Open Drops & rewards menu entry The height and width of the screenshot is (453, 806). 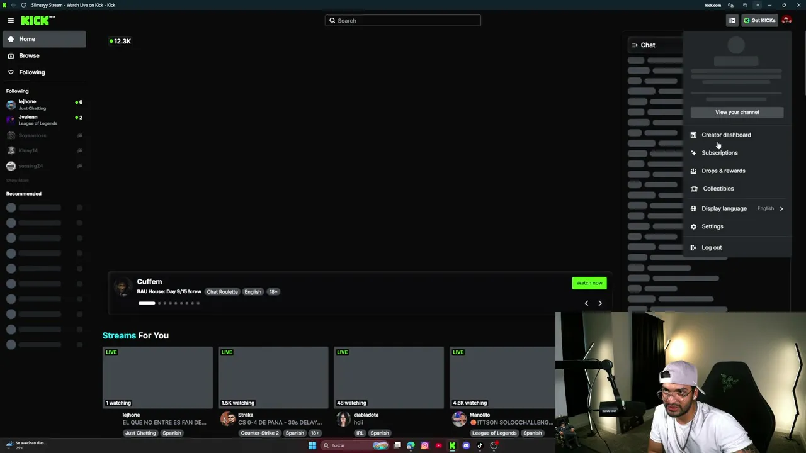(x=737, y=171)
